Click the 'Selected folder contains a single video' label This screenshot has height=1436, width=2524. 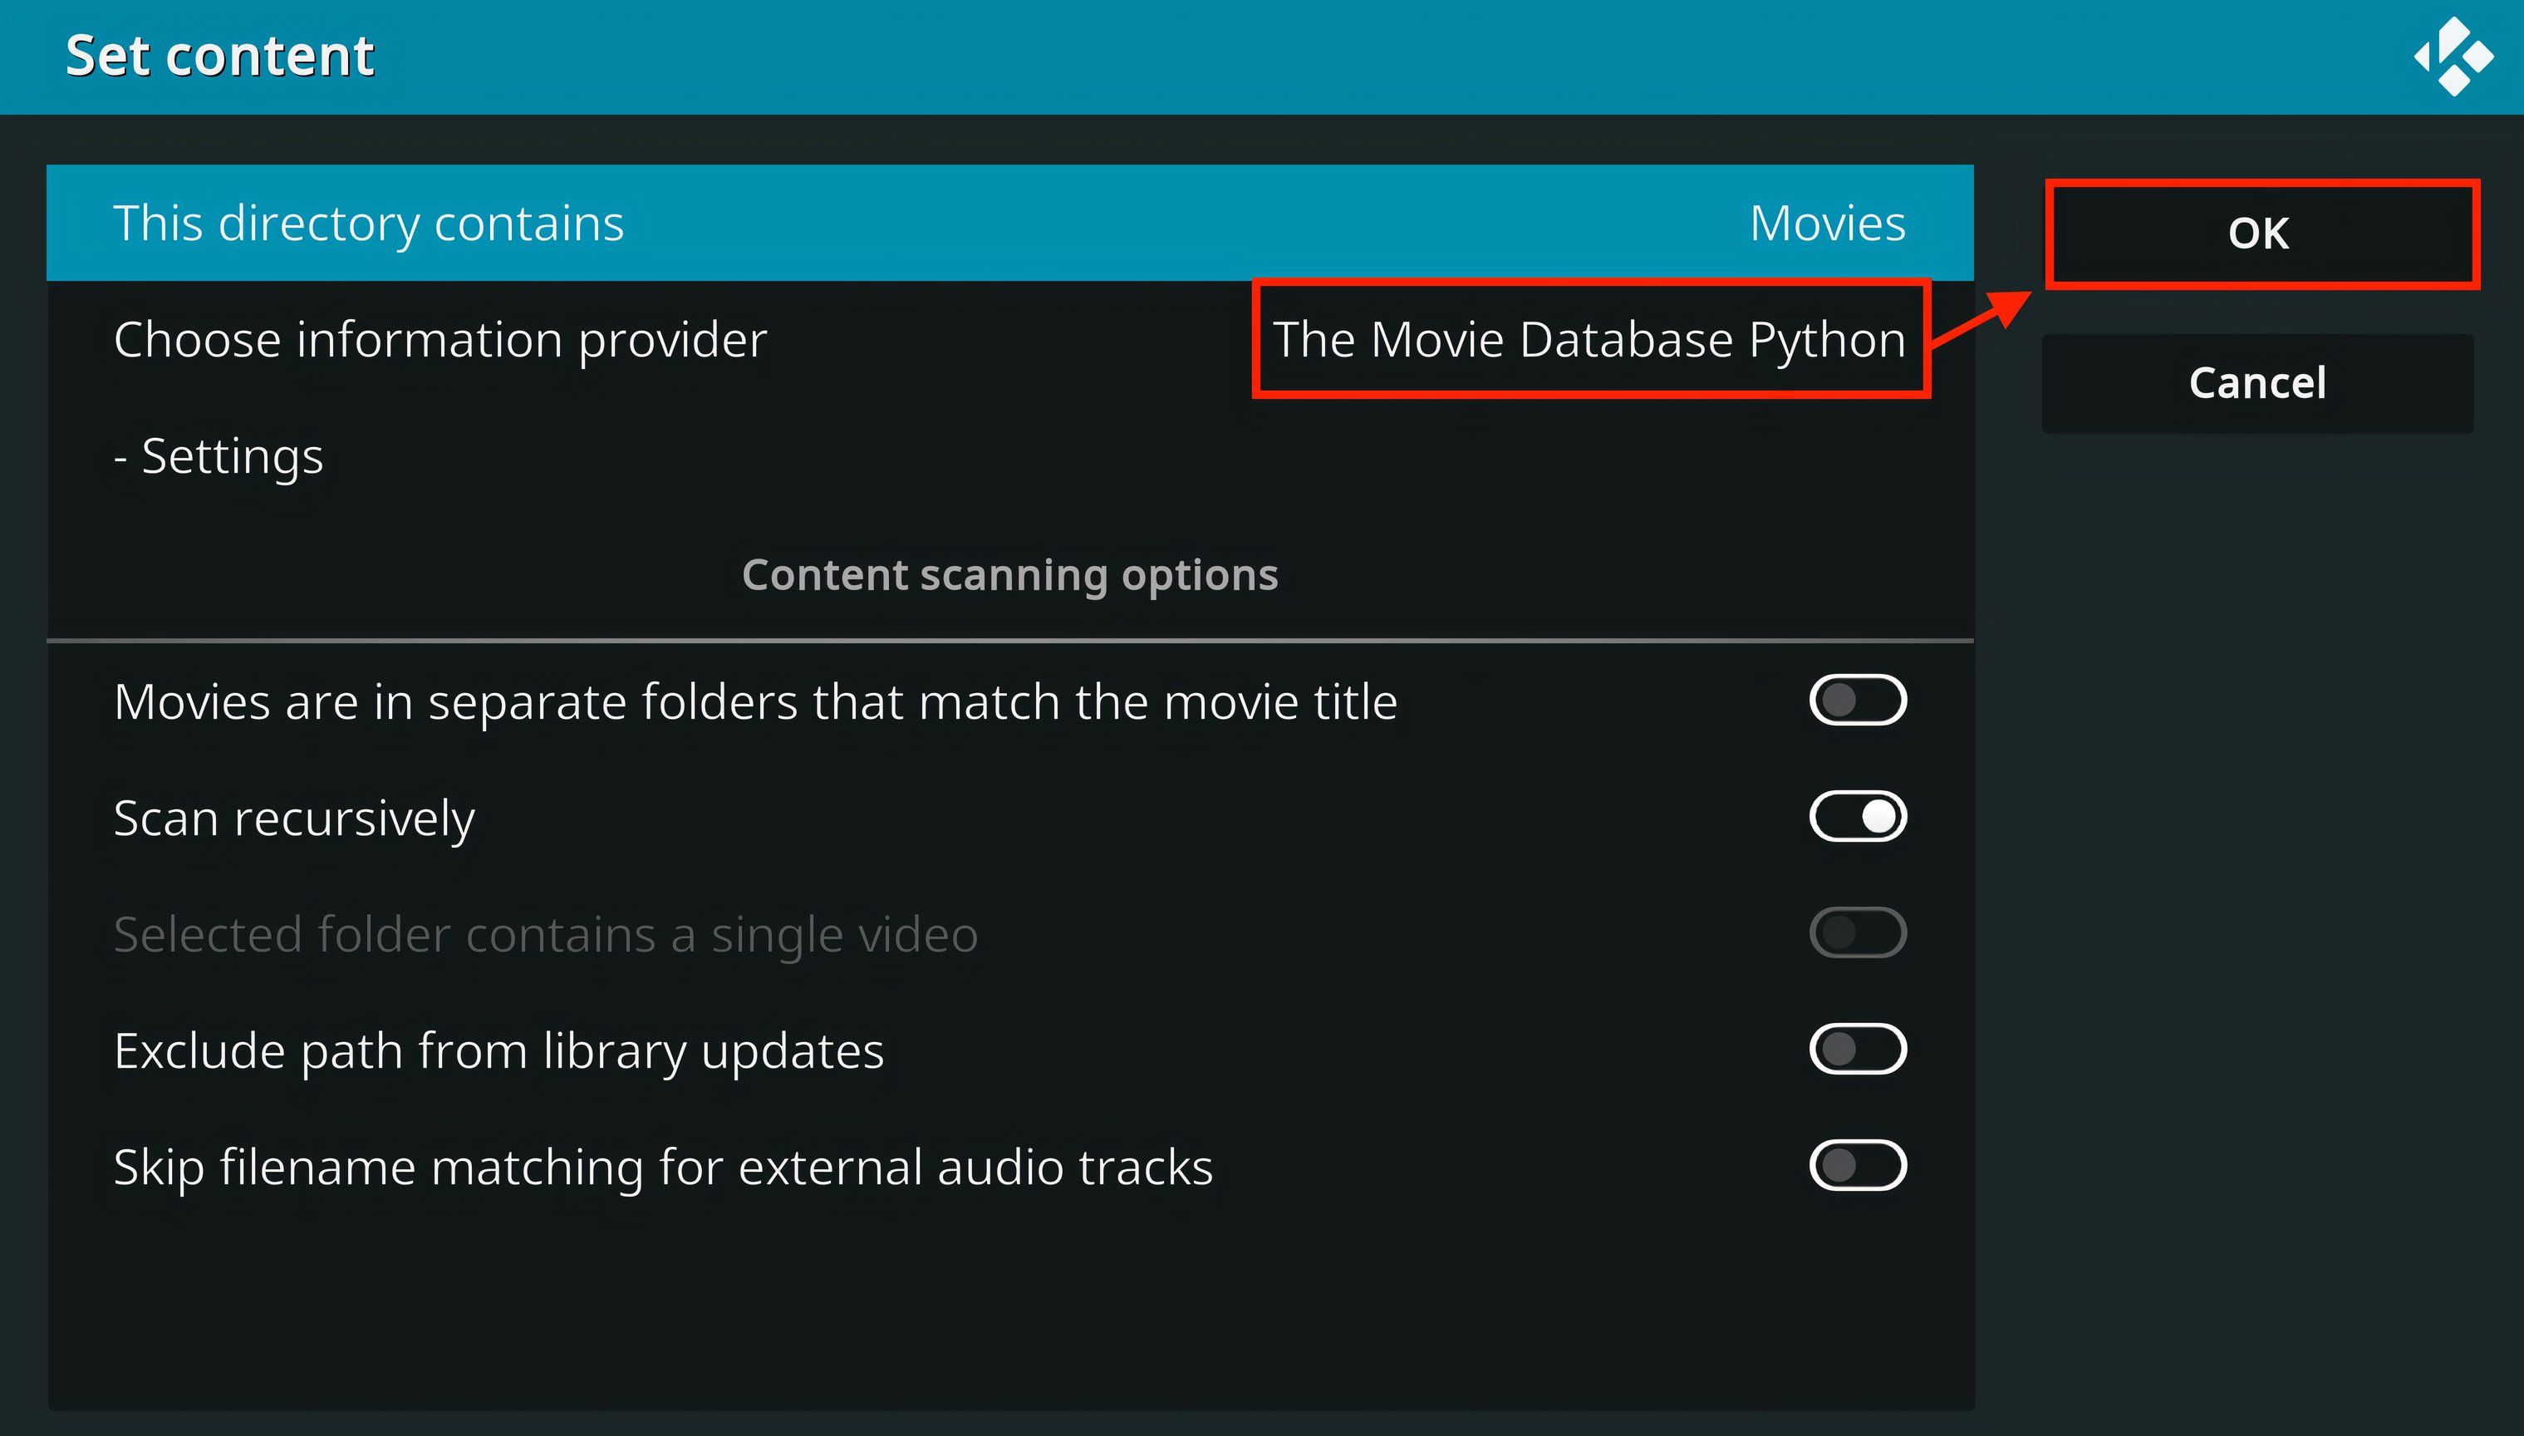click(545, 935)
